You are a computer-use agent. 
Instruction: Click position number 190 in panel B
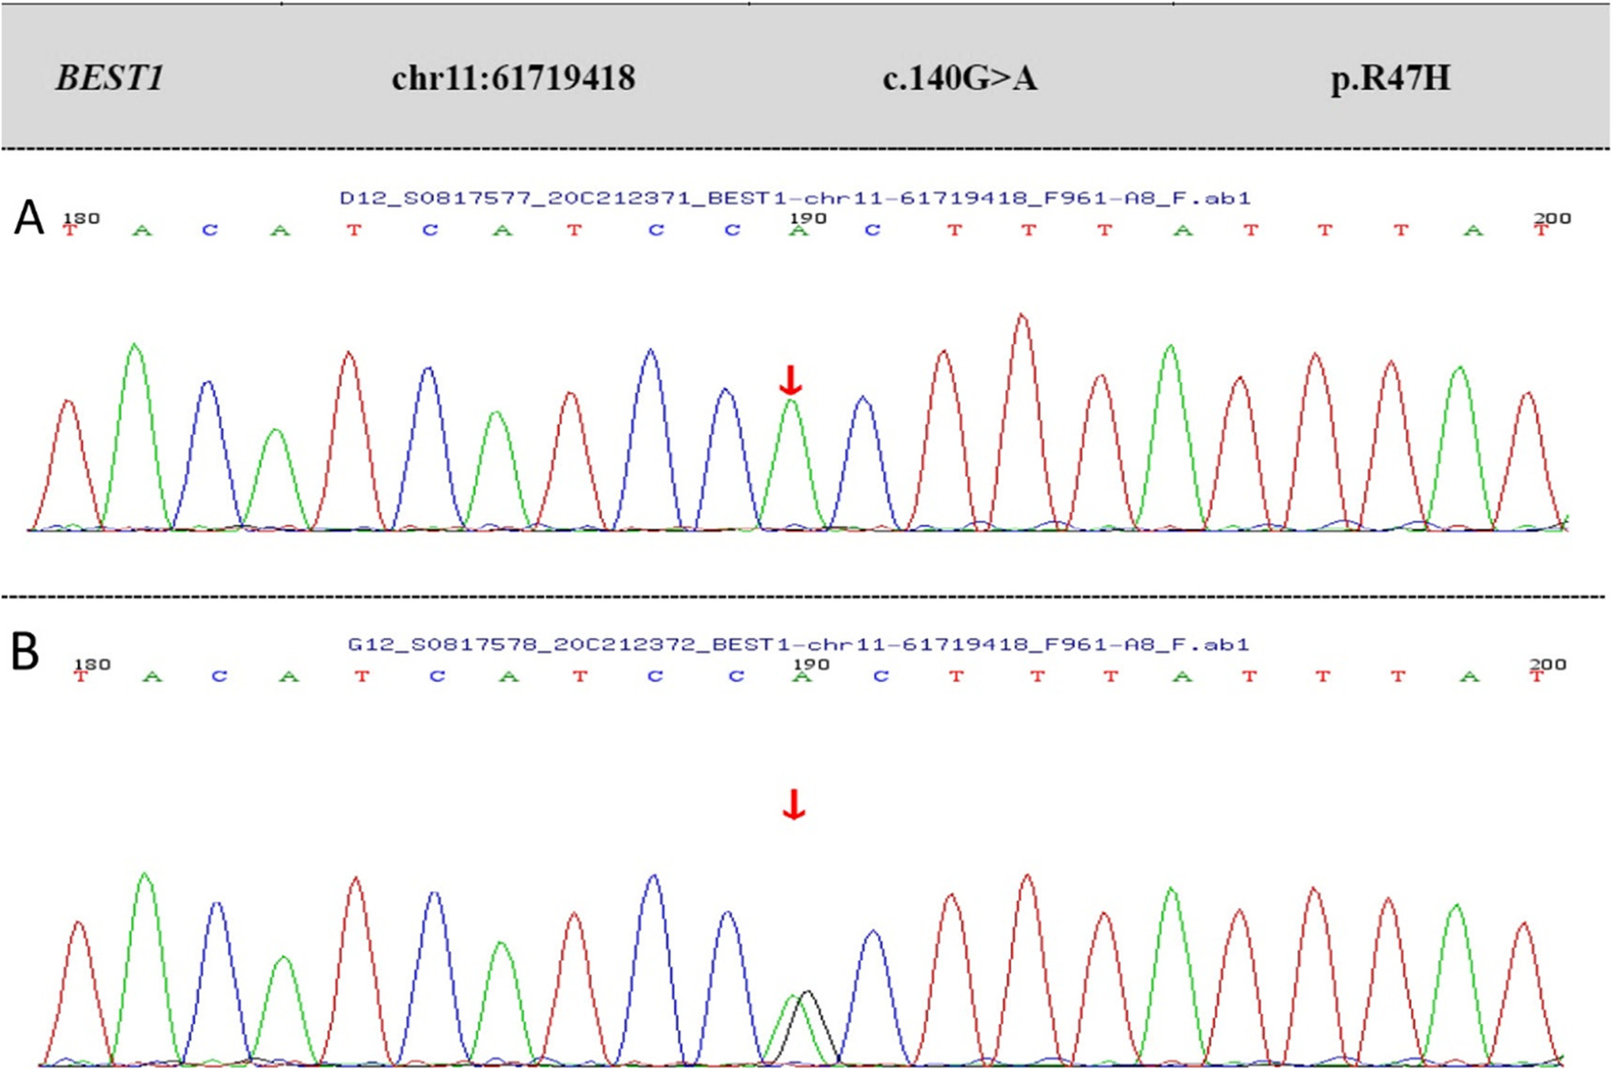click(x=810, y=664)
